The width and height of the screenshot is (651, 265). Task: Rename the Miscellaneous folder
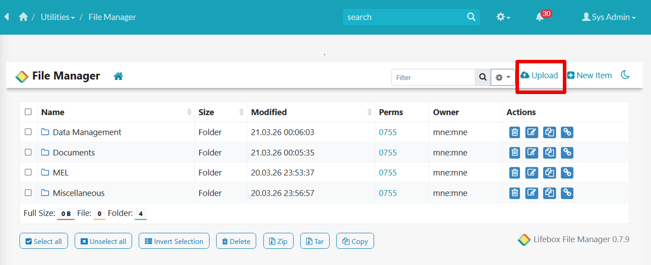coord(532,193)
